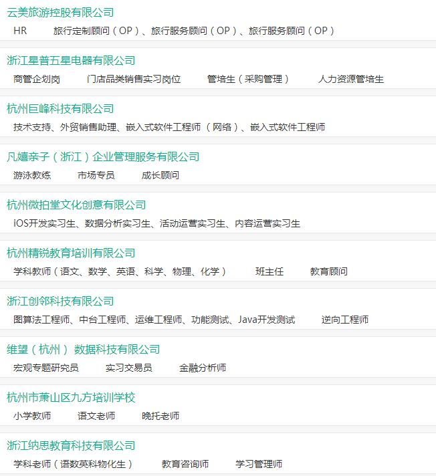Click the 管培生（采购管理）position
Screen dimensions: 436x476
[248, 79]
